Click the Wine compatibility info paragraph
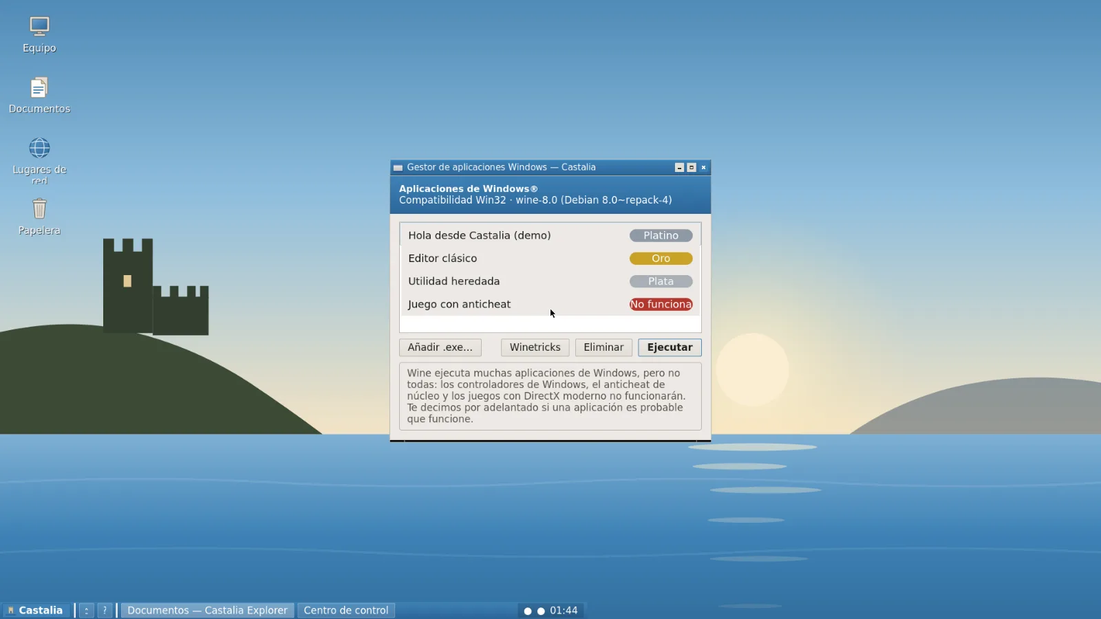The width and height of the screenshot is (1101, 619). point(550,396)
